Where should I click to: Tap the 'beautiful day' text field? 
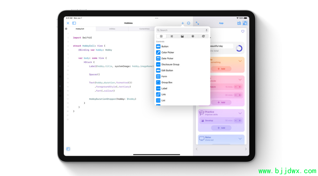tap(221, 46)
